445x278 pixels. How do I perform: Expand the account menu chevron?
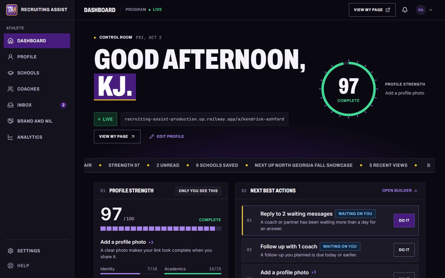click(x=431, y=10)
